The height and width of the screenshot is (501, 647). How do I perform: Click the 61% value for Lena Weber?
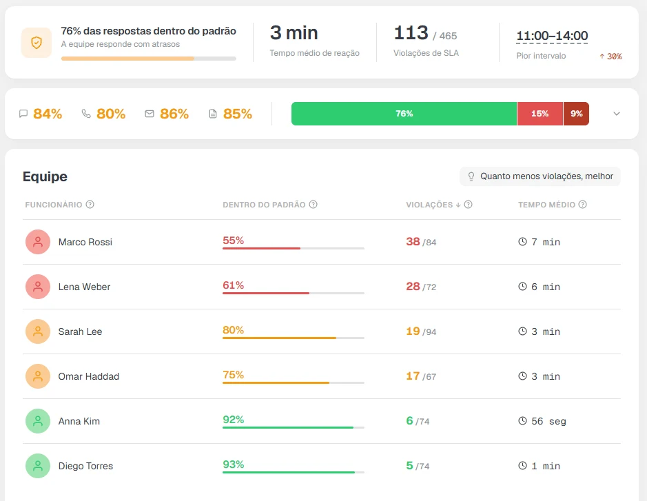[233, 285]
